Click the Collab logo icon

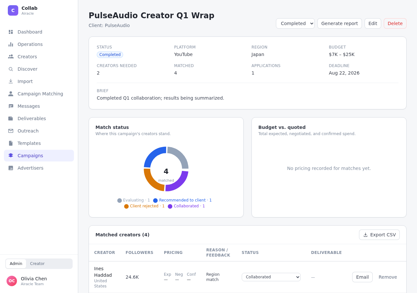pos(13,10)
